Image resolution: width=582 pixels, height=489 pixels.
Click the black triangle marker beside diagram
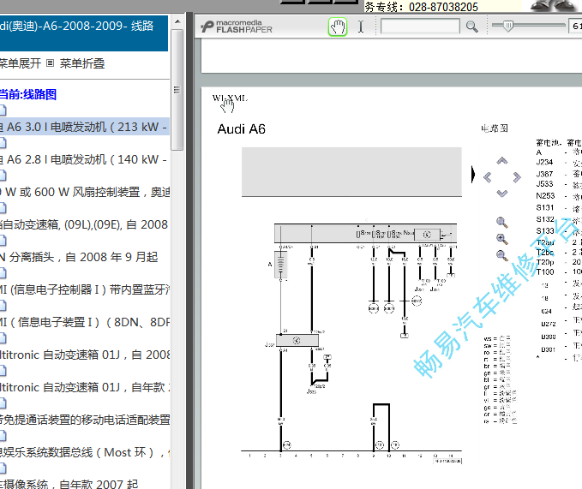tap(473, 174)
